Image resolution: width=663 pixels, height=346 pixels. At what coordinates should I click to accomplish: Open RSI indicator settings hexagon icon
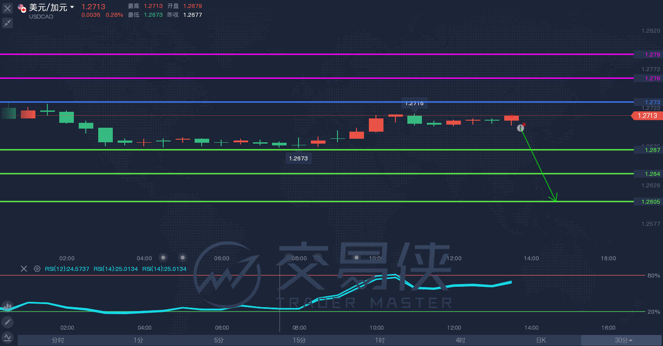click(37, 269)
